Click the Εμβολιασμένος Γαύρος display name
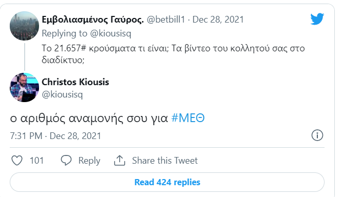This screenshot has width=342, height=197. point(93,19)
